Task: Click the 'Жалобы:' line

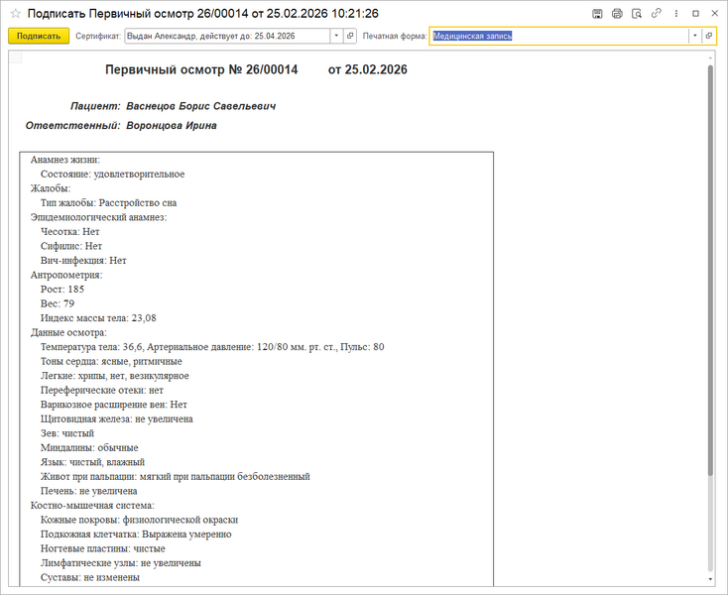Action: click(51, 188)
